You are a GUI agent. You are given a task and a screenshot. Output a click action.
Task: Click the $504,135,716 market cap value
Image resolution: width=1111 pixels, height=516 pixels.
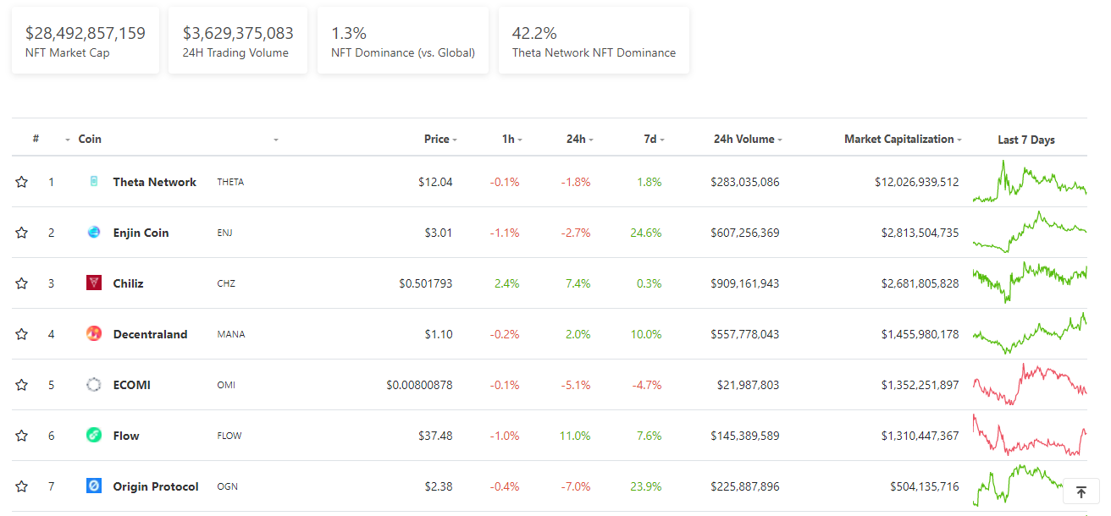(925, 486)
